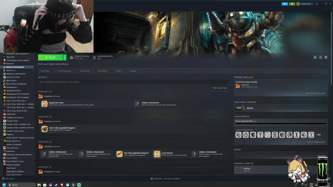Select Company of Heroes 2 in the library list

15,118
